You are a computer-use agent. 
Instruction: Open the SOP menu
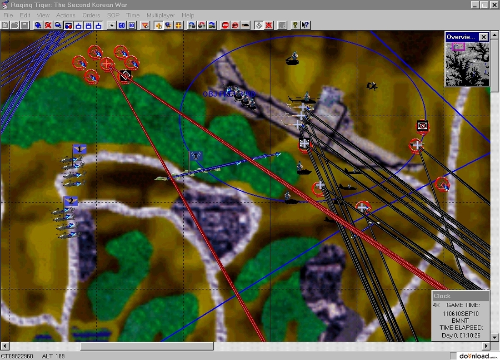click(x=113, y=15)
